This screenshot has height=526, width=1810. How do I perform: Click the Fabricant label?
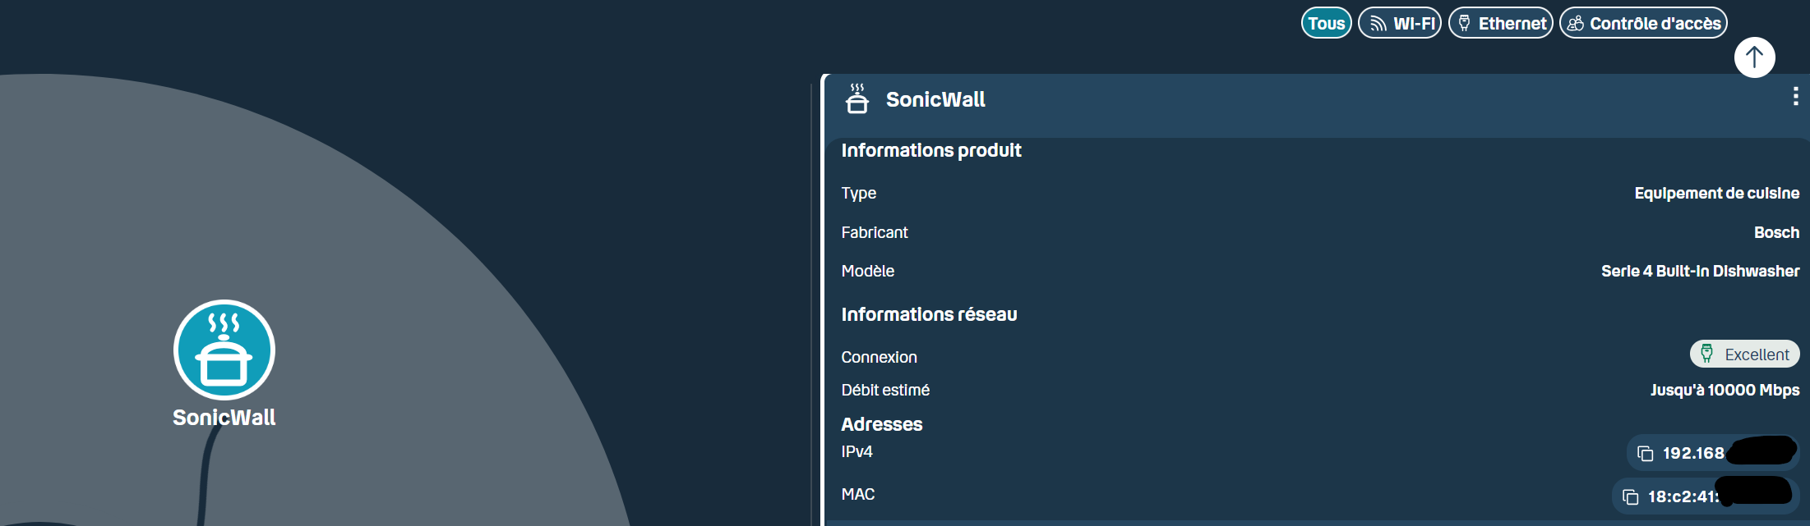875,232
